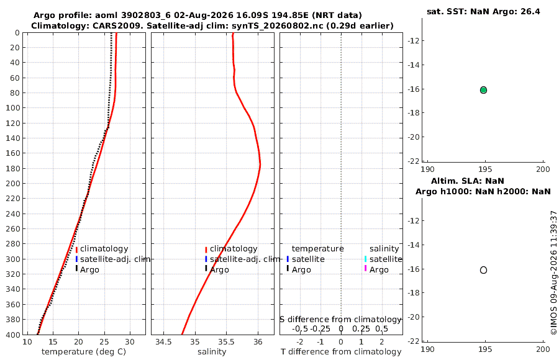
Task: Click the green Argo position marker
Action: point(483,90)
